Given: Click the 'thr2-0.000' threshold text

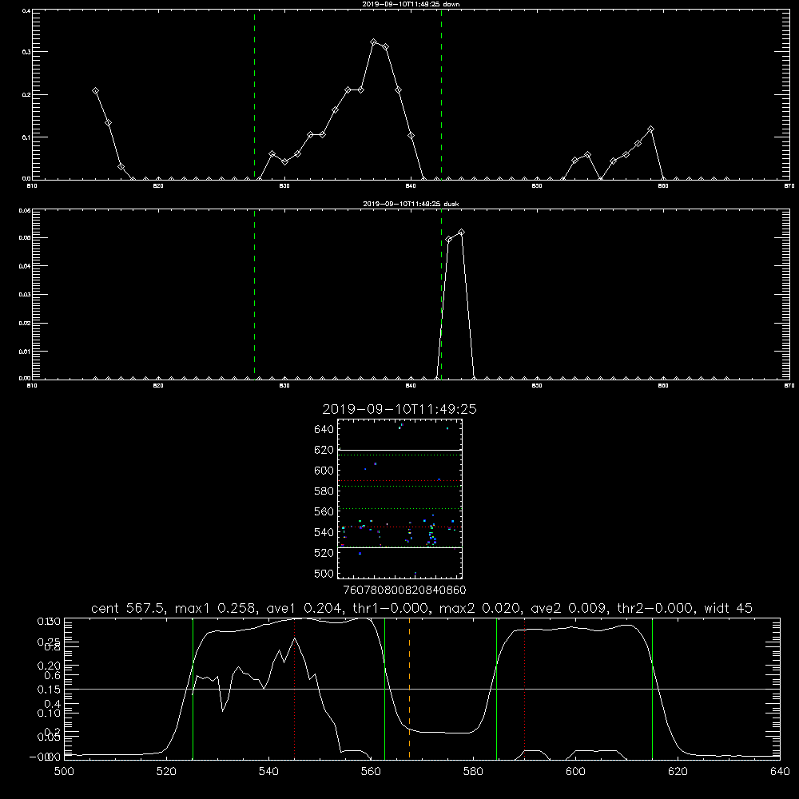Looking at the screenshot, I should coord(655,608).
